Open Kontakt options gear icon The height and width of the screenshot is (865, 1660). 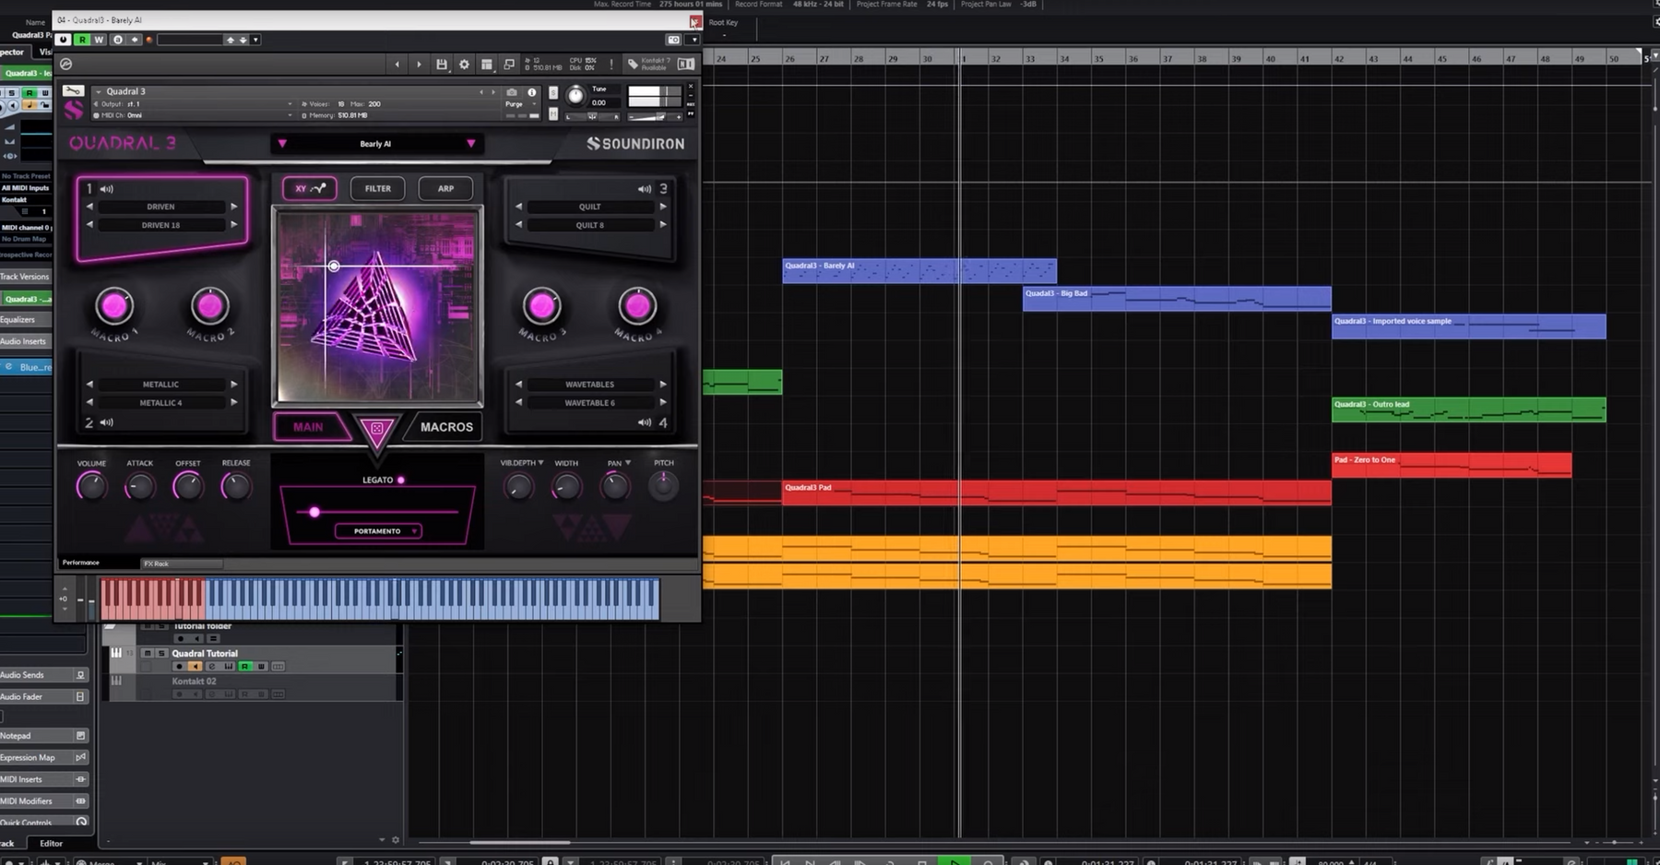click(x=464, y=65)
